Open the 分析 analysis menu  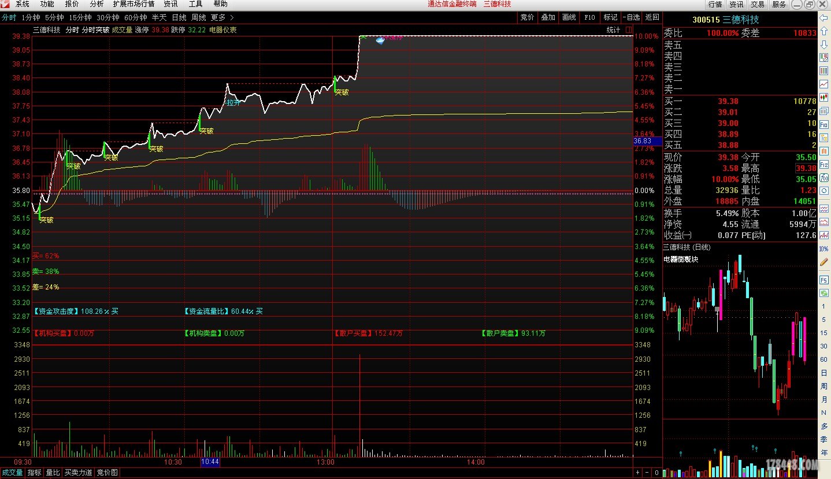(x=97, y=4)
